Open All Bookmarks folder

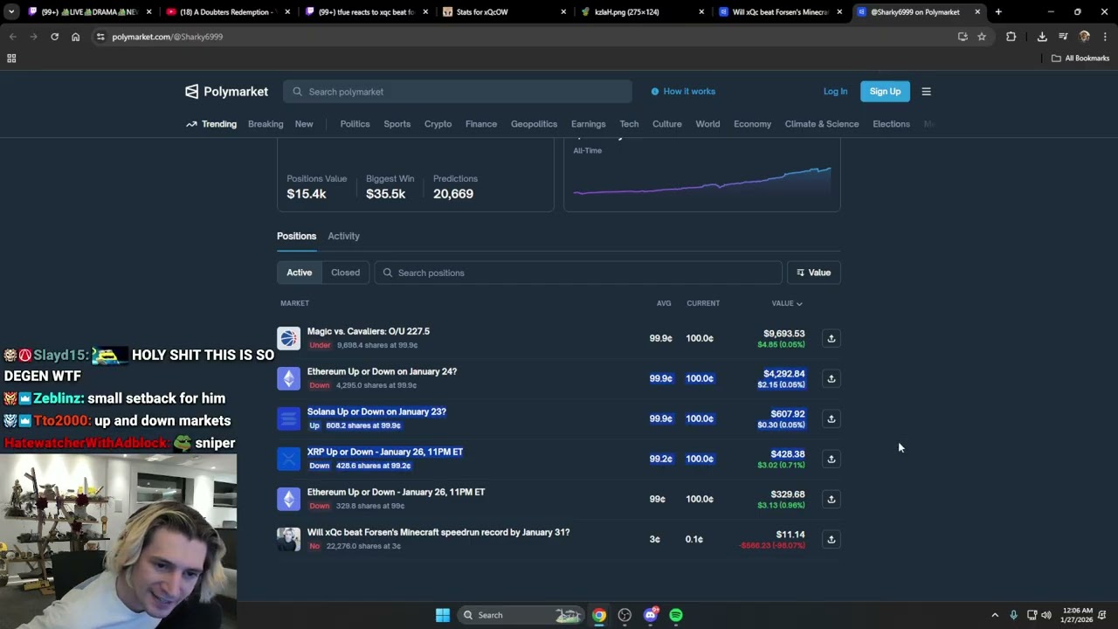point(1080,59)
